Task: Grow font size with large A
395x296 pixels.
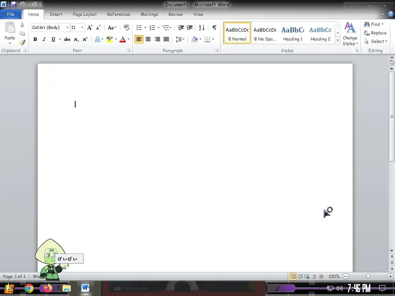Action: (89, 27)
